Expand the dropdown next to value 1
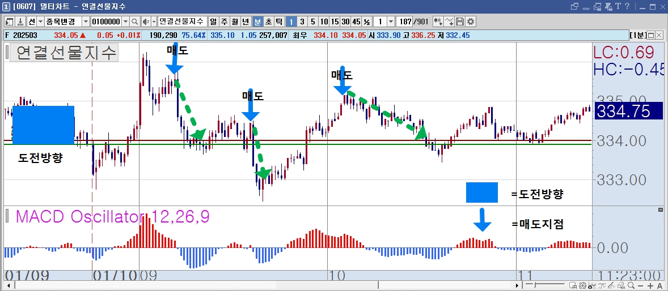668x291 pixels. (x=391, y=22)
